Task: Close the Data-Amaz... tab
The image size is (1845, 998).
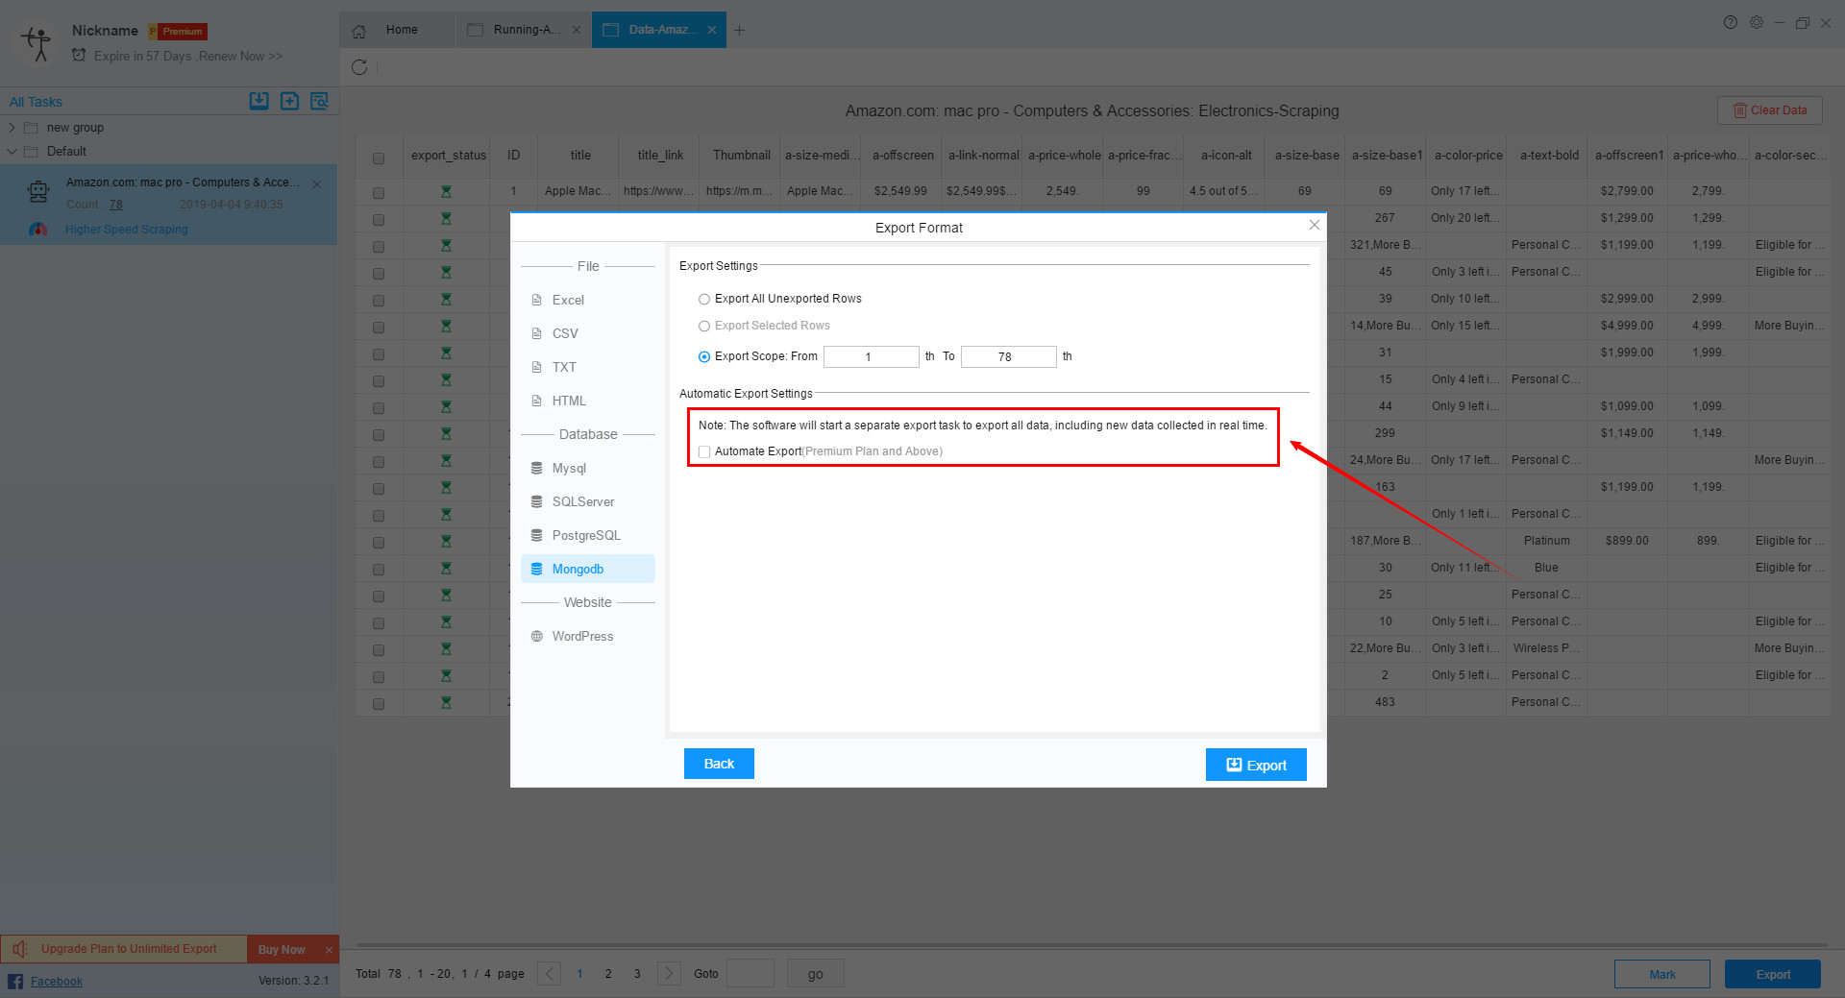Action: coord(712,30)
